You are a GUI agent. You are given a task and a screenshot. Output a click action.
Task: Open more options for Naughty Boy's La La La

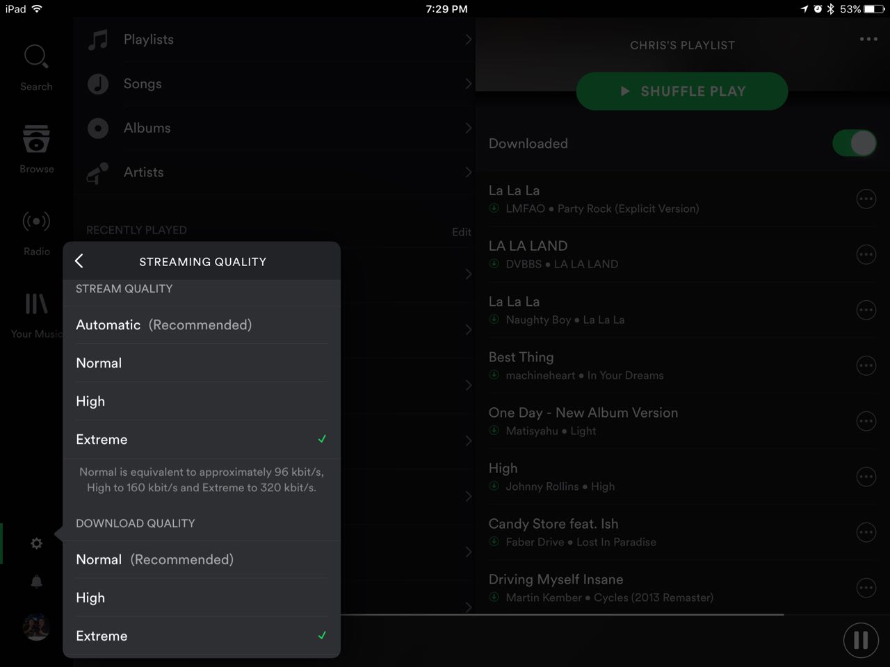tap(866, 310)
